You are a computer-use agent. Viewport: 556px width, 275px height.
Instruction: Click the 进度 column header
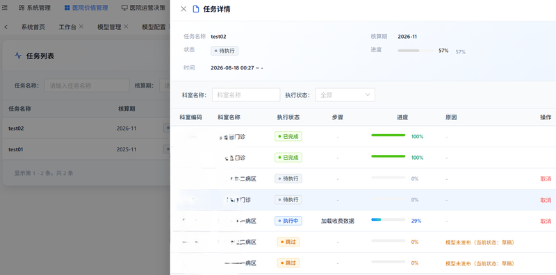coord(402,117)
